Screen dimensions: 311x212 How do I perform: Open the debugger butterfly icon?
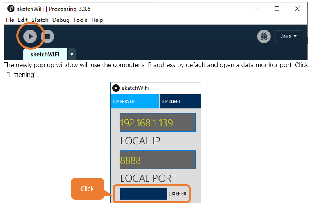264,36
